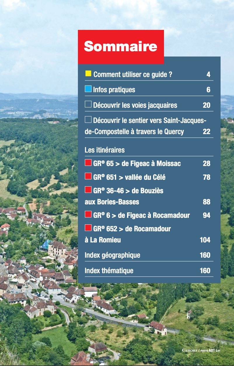The height and width of the screenshot is (366, 234).
Task: Click page number 78 beside 'vallée du Célé'
Action: (207, 177)
